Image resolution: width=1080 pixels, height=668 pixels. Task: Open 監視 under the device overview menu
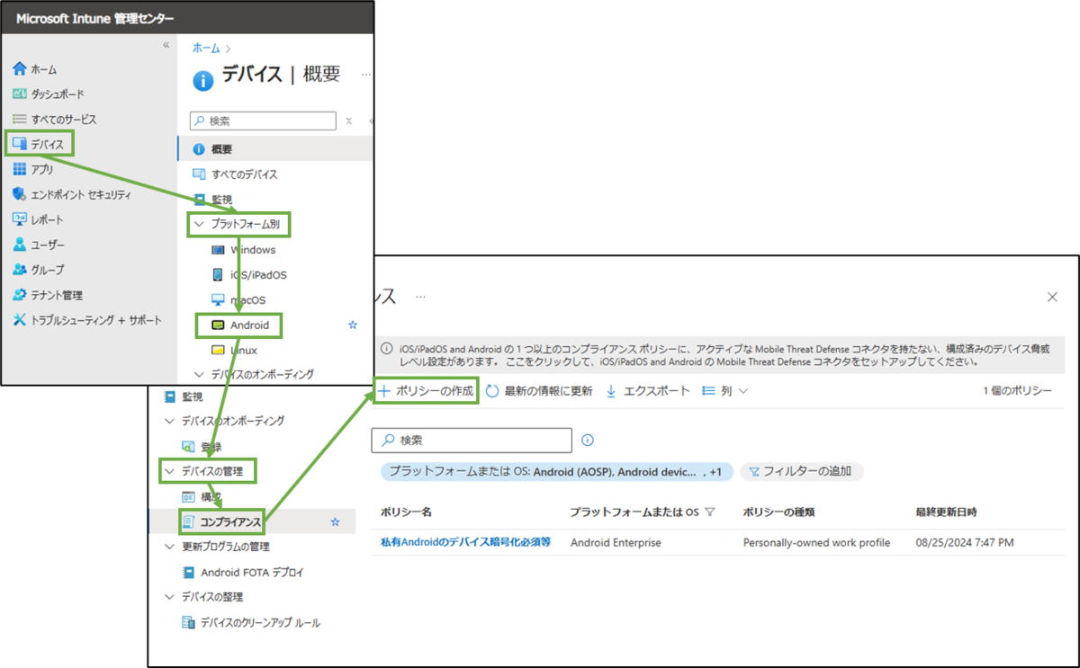(212, 200)
